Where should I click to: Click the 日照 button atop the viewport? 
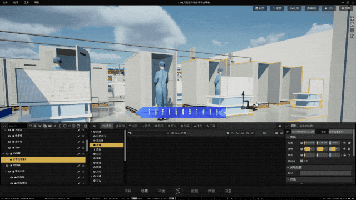coord(329,8)
